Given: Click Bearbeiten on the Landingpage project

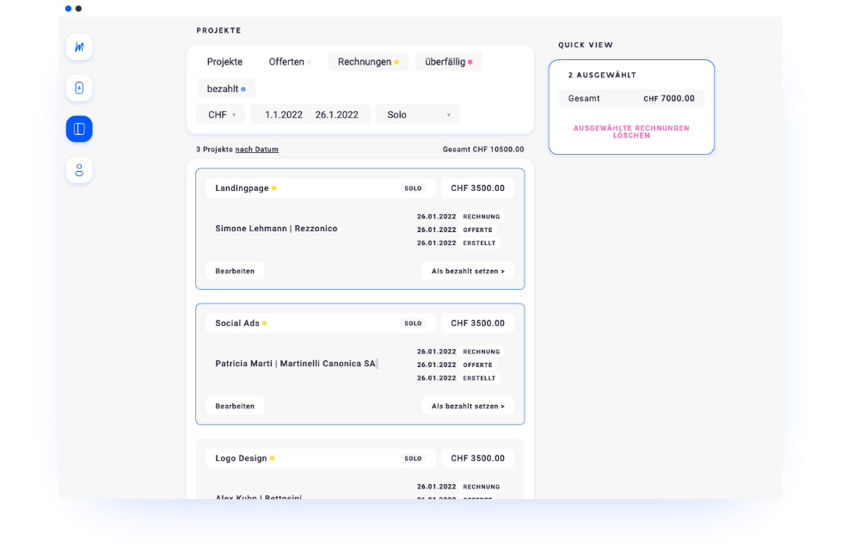Looking at the screenshot, I should point(235,271).
